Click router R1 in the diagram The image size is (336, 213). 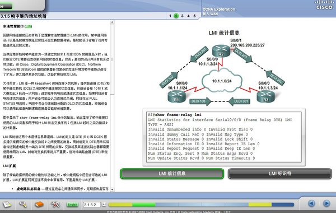tap(176, 96)
